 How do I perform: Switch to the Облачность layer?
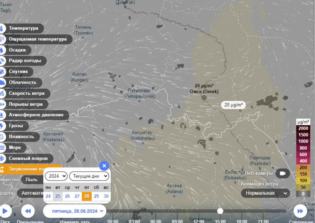pos(22,83)
